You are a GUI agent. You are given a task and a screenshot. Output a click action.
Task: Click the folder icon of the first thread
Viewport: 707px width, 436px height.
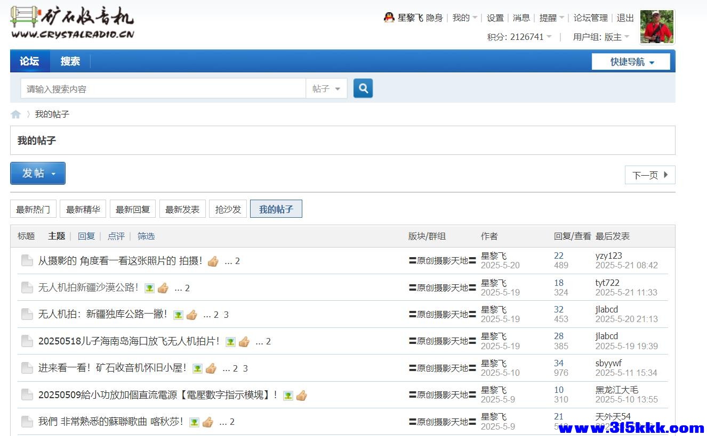pyautogui.click(x=27, y=260)
